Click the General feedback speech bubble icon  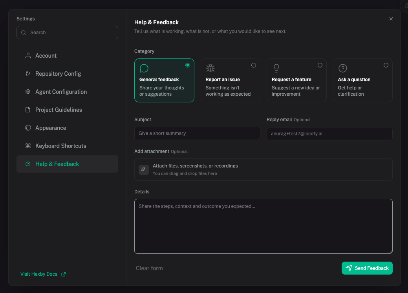click(144, 68)
